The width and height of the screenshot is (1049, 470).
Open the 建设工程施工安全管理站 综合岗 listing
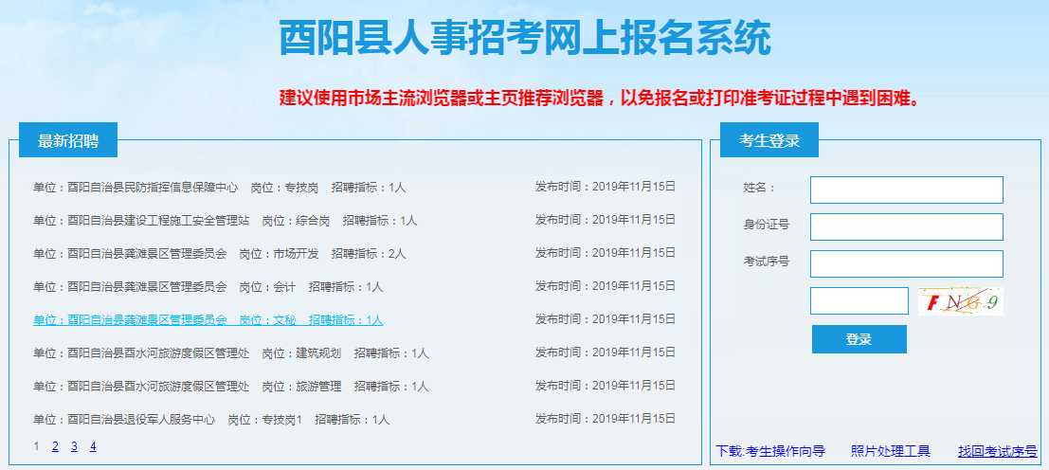(225, 221)
